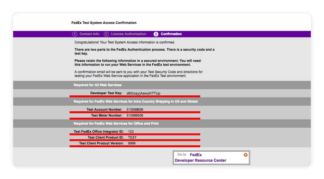Click the step 1 circle icon
The height and width of the screenshot is (179, 324).
tap(75, 34)
